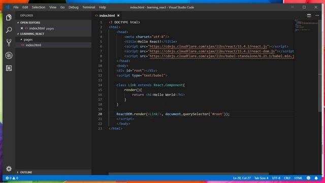Click the feedback smiley icon
The height and width of the screenshot is (183, 325).
[x=308, y=178]
